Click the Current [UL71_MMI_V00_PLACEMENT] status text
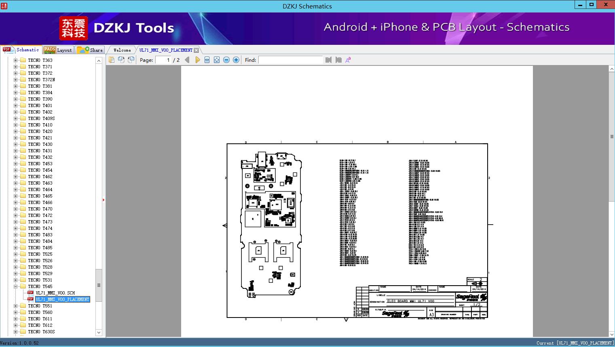615x347 pixels. point(575,343)
